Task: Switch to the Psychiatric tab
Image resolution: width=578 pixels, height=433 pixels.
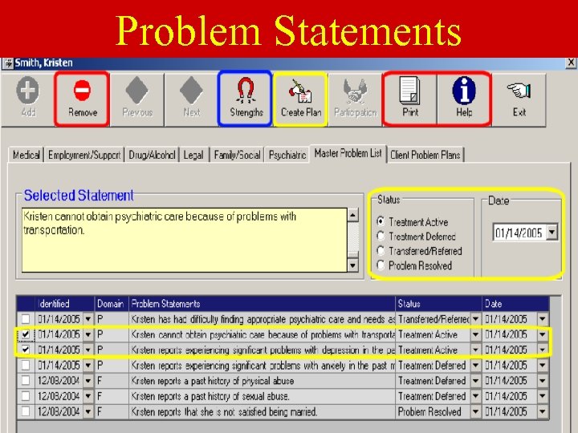Action: click(x=287, y=155)
